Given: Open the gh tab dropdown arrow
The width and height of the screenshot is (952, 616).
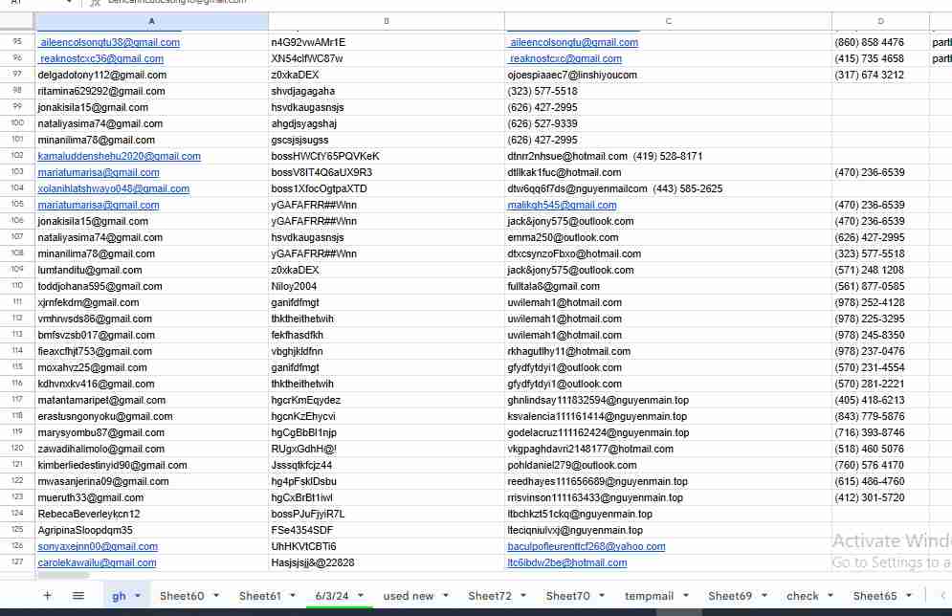Looking at the screenshot, I should (x=138, y=596).
